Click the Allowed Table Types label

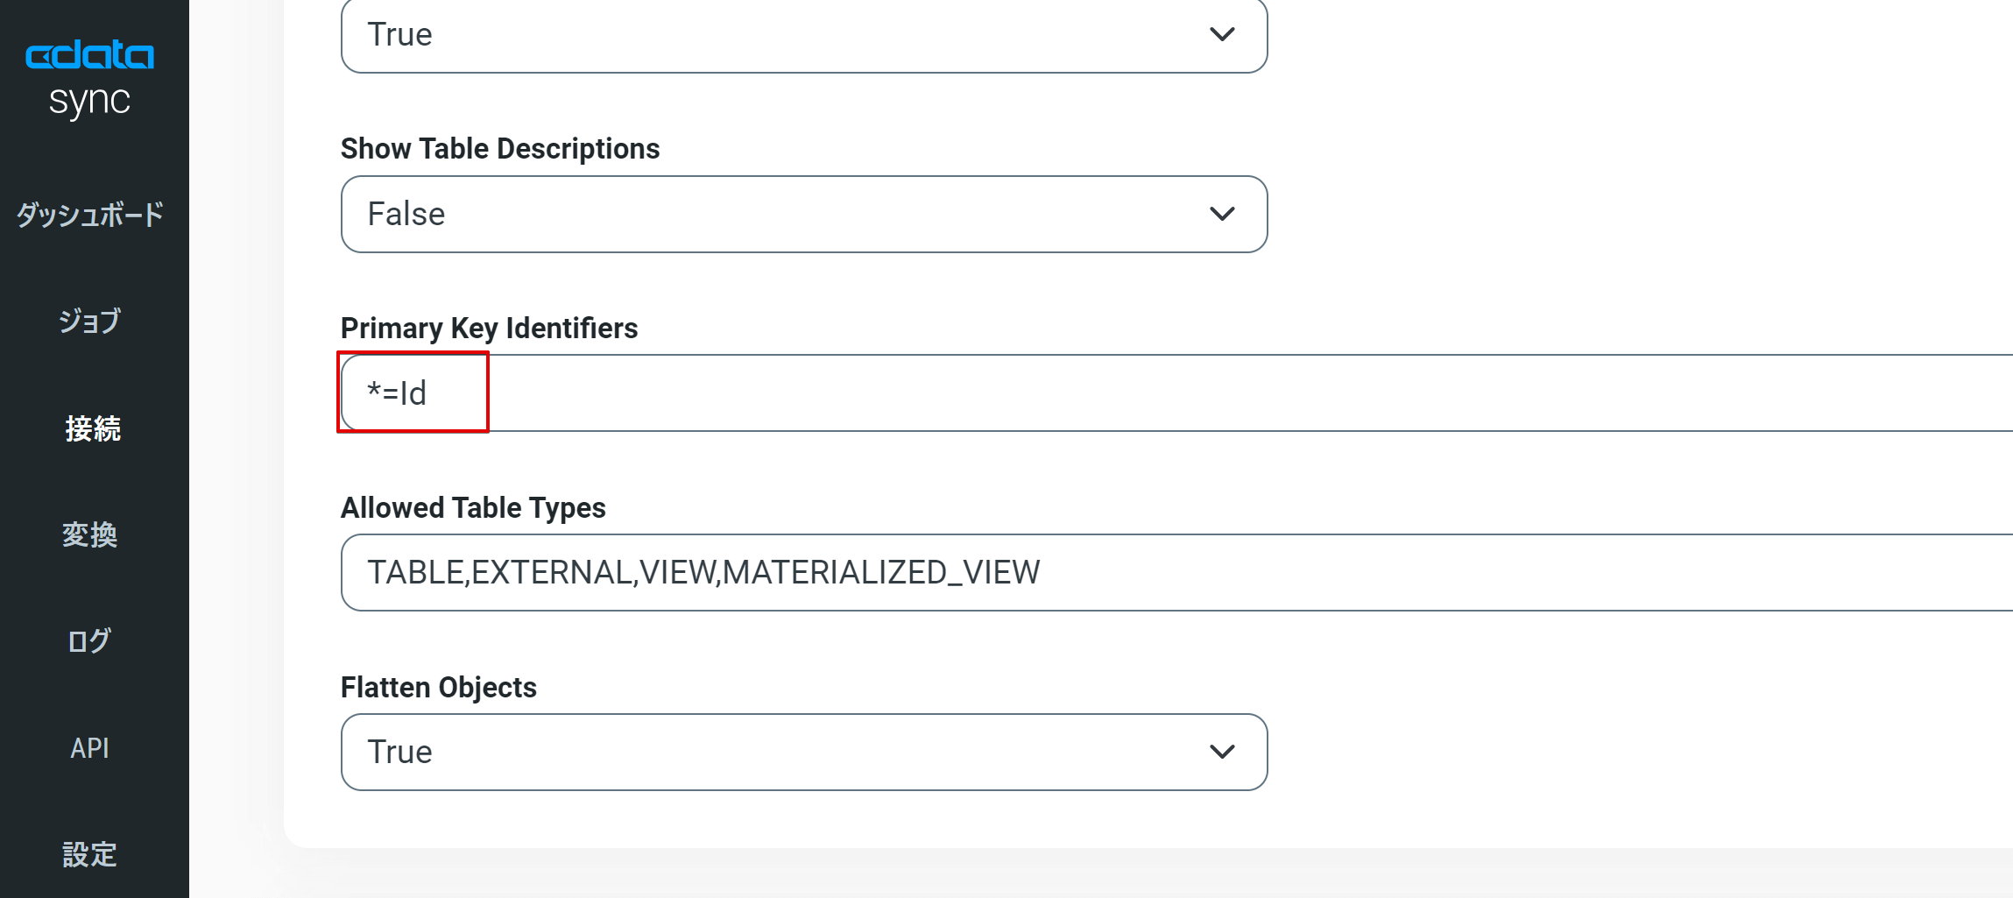[x=473, y=508]
